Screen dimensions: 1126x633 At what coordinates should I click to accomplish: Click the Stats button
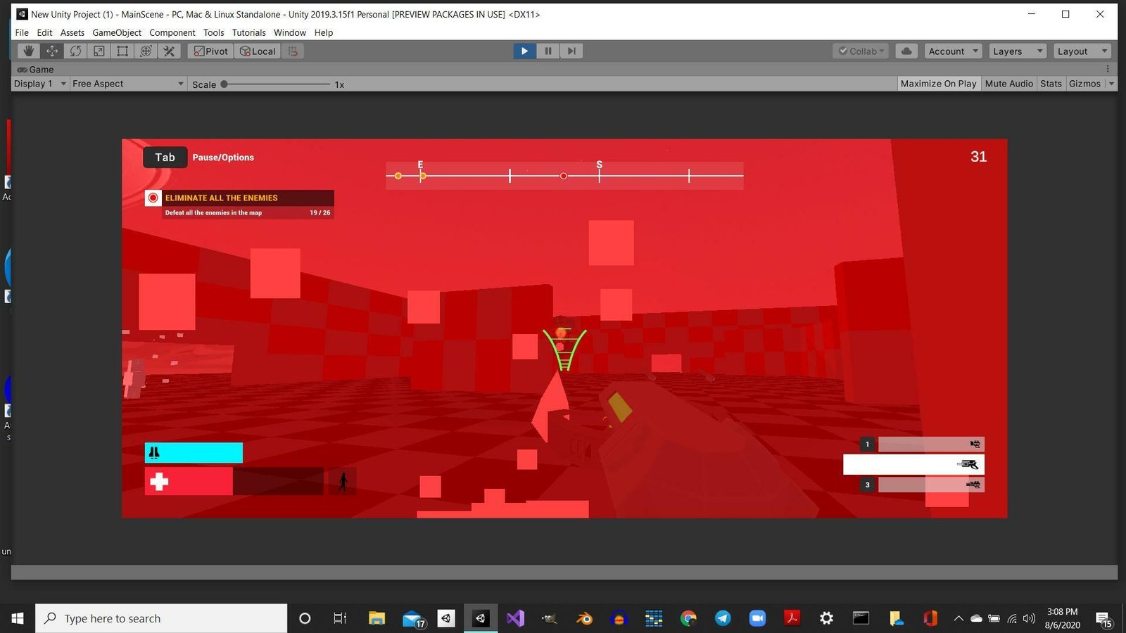[1051, 84]
